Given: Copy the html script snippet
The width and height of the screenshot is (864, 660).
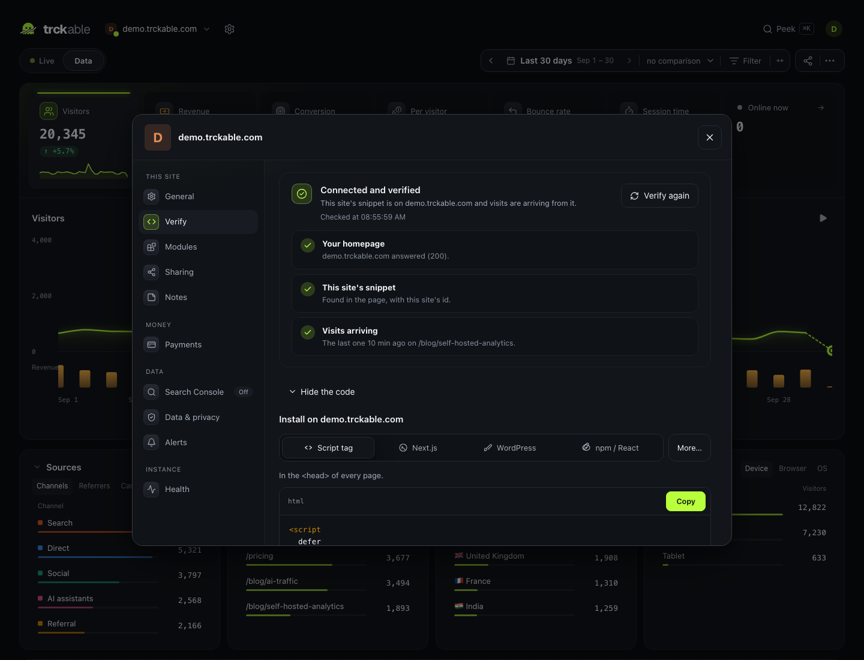Looking at the screenshot, I should [x=686, y=502].
